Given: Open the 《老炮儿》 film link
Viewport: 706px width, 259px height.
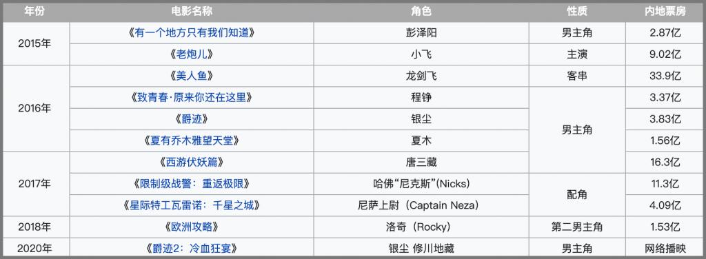Looking at the screenshot, I should [192, 54].
